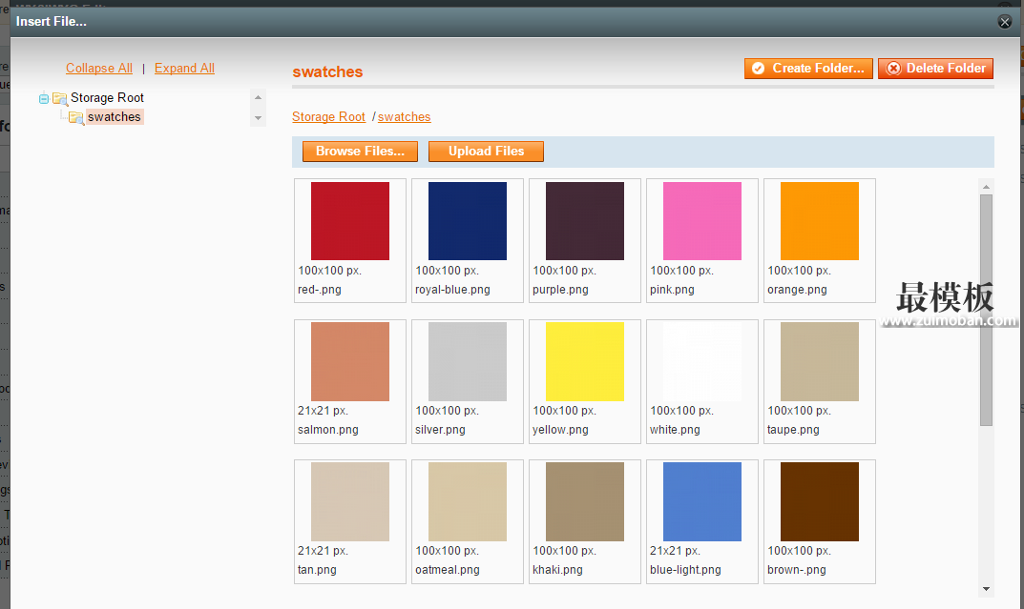The image size is (1024, 609).
Task: Select the taupe swatch thumbnail
Action: (820, 361)
